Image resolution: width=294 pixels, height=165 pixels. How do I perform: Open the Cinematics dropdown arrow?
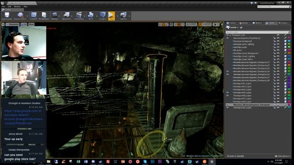pos(85,16)
